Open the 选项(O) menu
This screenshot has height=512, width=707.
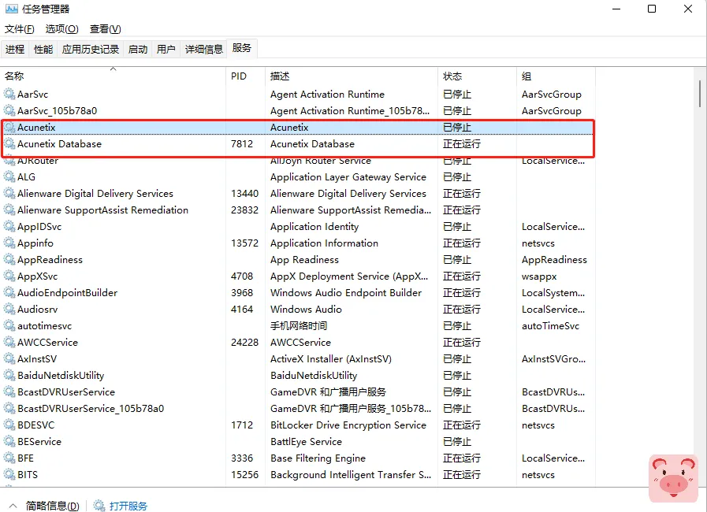pyautogui.click(x=61, y=29)
